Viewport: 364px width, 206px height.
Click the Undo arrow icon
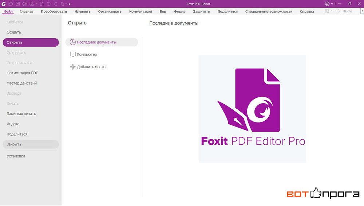click(x=49, y=4)
